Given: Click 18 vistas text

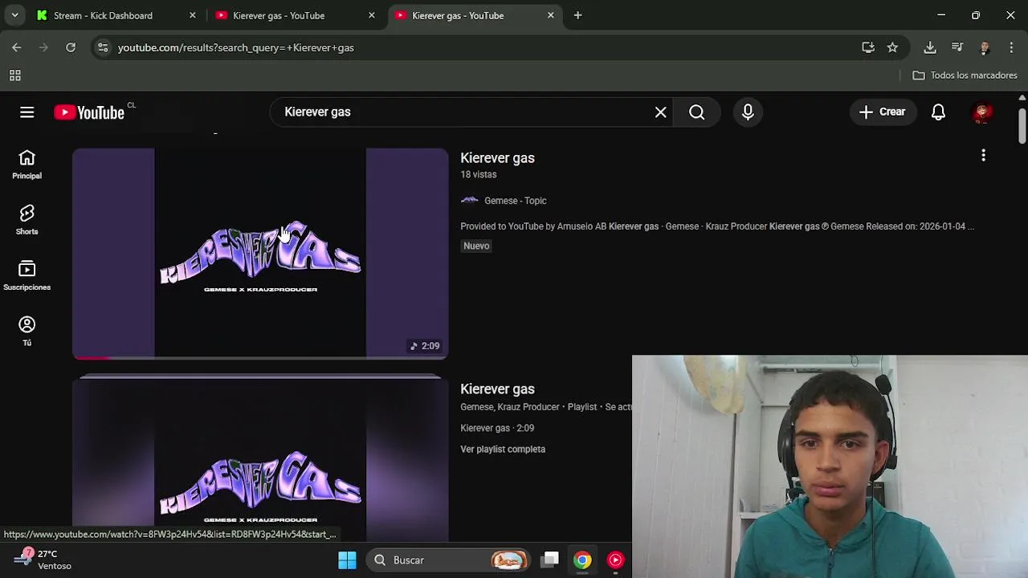Looking at the screenshot, I should click(x=479, y=175).
